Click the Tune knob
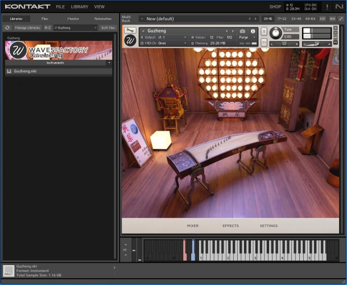This screenshot has width=347, height=285. coord(275,32)
